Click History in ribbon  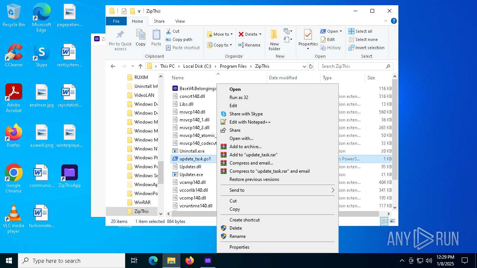[x=330, y=48]
